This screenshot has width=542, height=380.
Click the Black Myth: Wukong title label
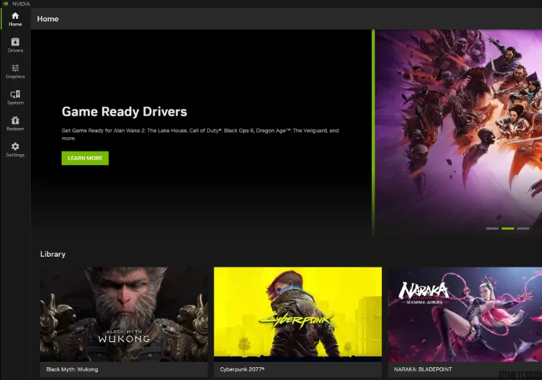click(x=72, y=369)
